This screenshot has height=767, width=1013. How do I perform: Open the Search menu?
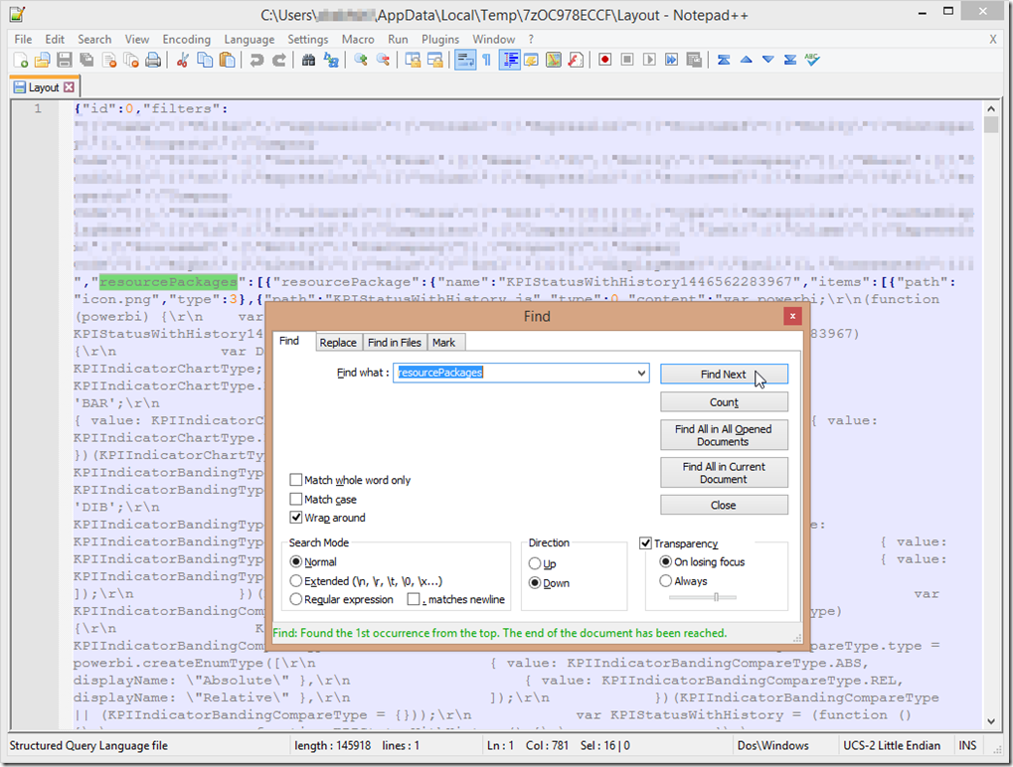click(94, 40)
